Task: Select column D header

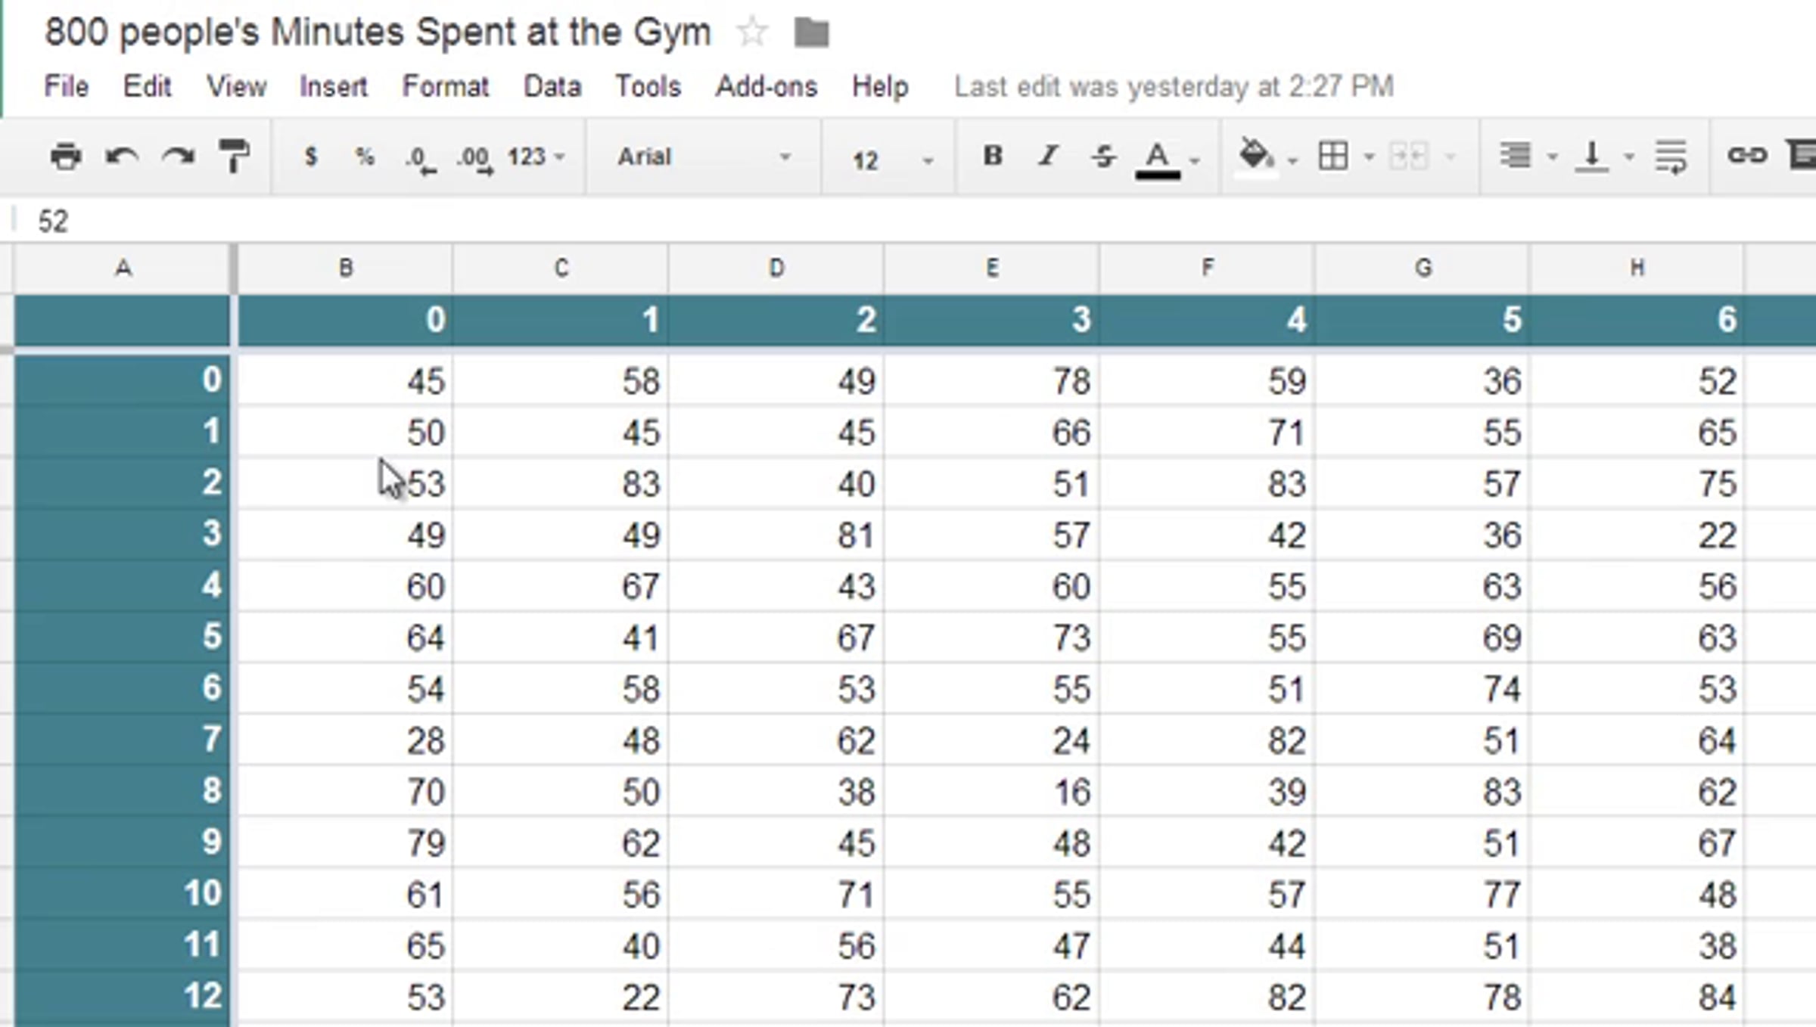Action: 776,268
